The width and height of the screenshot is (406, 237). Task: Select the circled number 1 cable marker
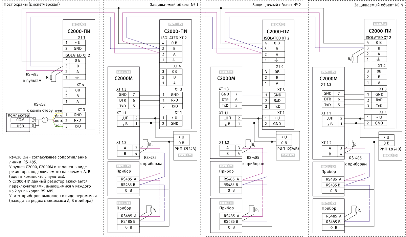pyautogui.click(x=45, y=120)
